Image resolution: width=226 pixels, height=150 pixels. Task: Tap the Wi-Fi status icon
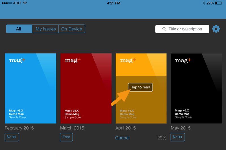click(x=25, y=3)
